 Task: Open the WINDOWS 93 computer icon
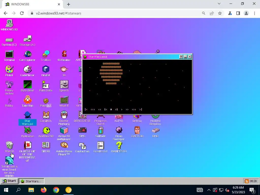point(9,23)
